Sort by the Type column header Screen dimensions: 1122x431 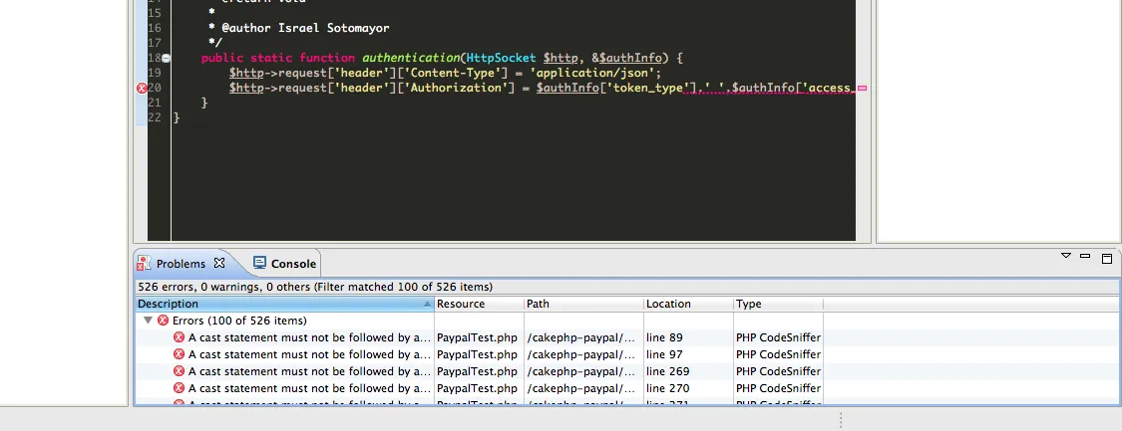pyautogui.click(x=779, y=304)
